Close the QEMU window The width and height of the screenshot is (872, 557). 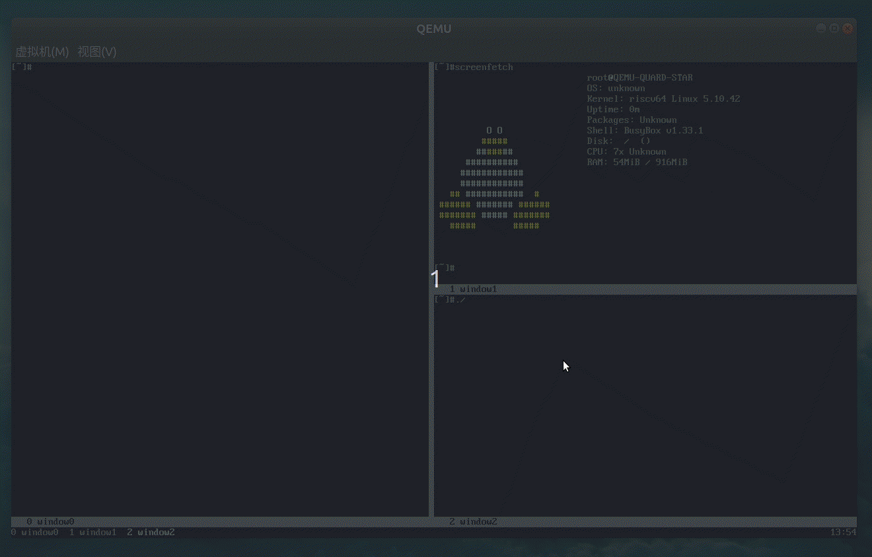point(848,28)
